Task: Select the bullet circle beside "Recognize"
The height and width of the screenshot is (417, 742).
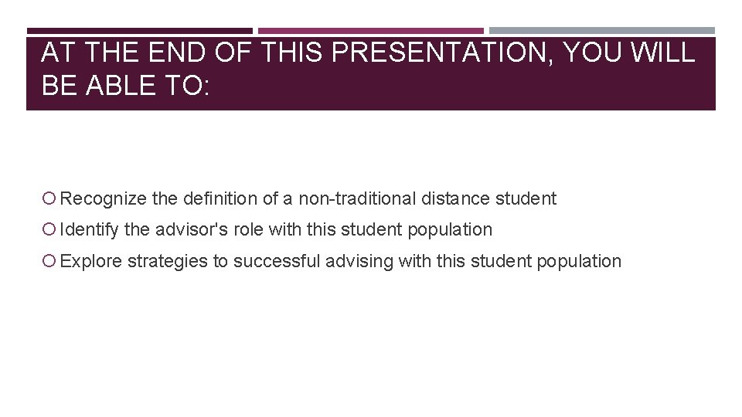Action: click(x=49, y=198)
